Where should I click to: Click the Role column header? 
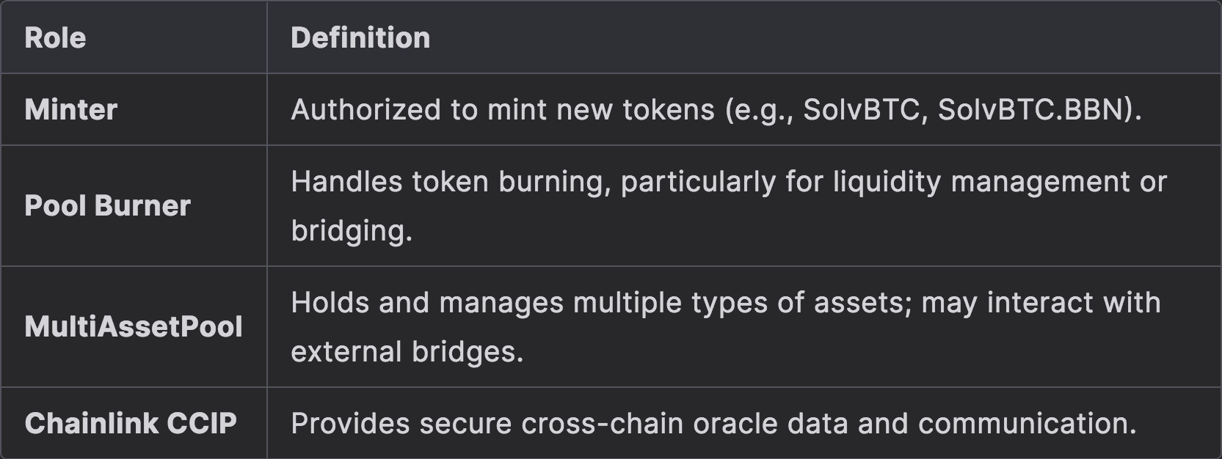tap(55, 38)
